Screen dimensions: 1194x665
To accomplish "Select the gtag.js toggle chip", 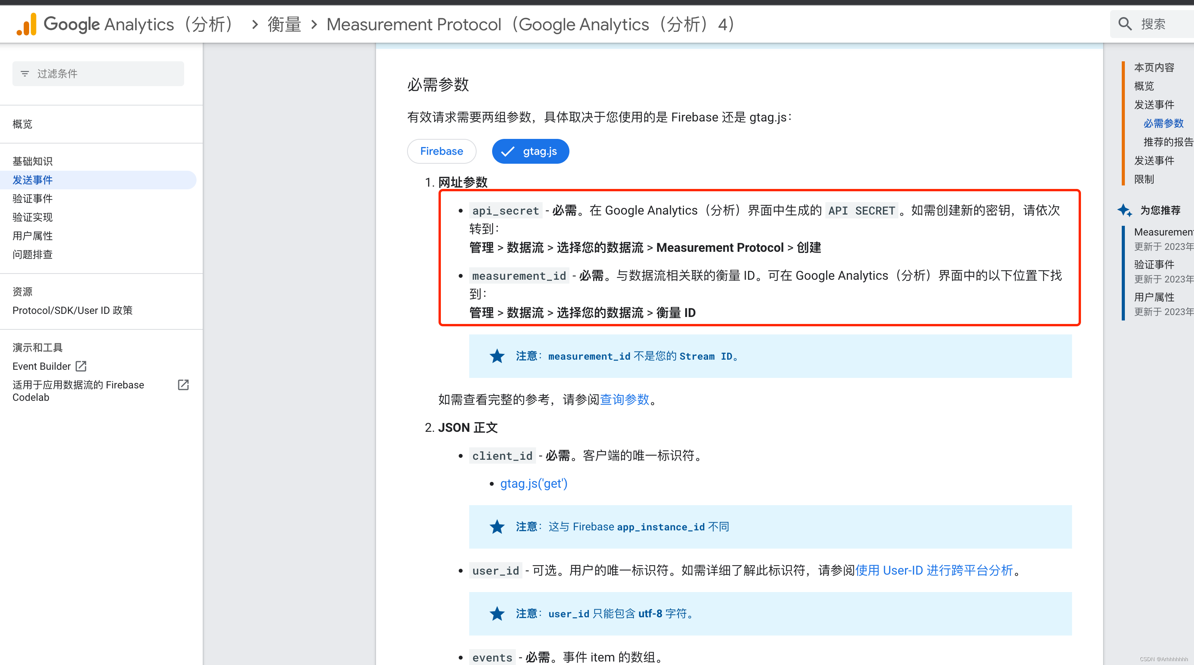I will tap(531, 151).
